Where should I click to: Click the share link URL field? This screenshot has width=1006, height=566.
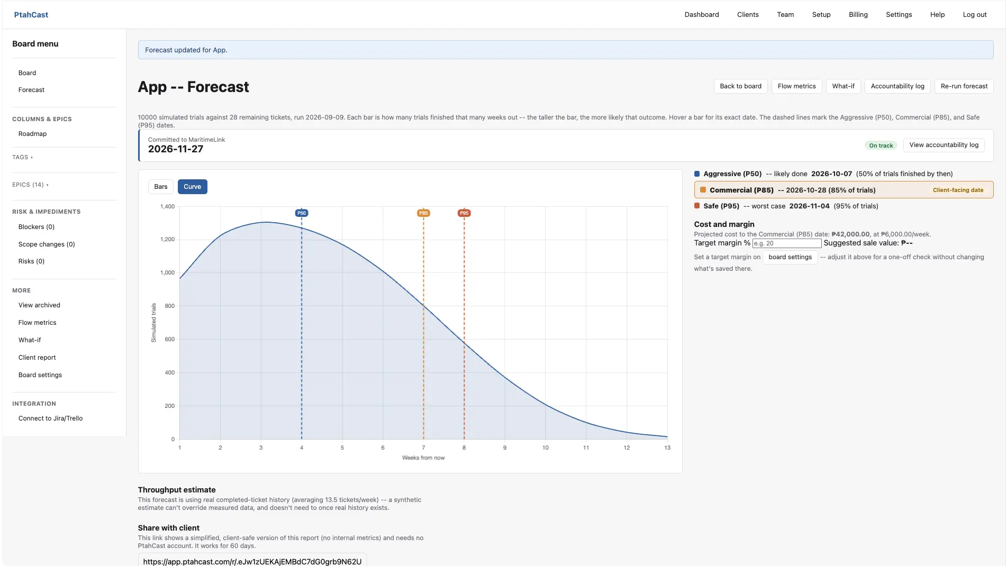(252, 561)
